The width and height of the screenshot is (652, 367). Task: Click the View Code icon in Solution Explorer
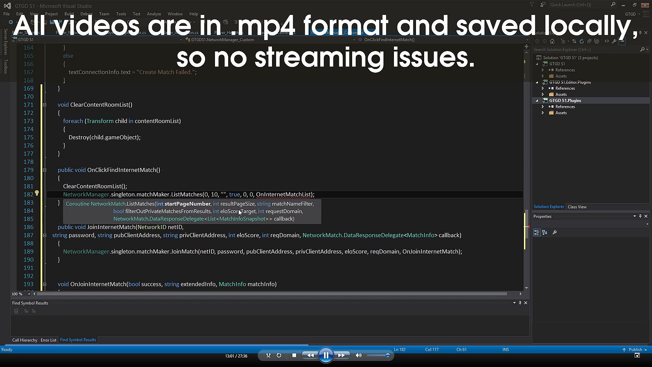point(607,41)
